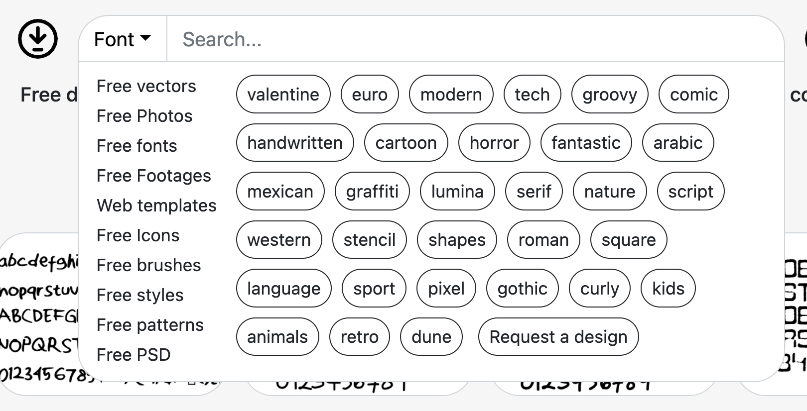Select Free brushes in the list
The height and width of the screenshot is (411, 807).
tap(148, 265)
